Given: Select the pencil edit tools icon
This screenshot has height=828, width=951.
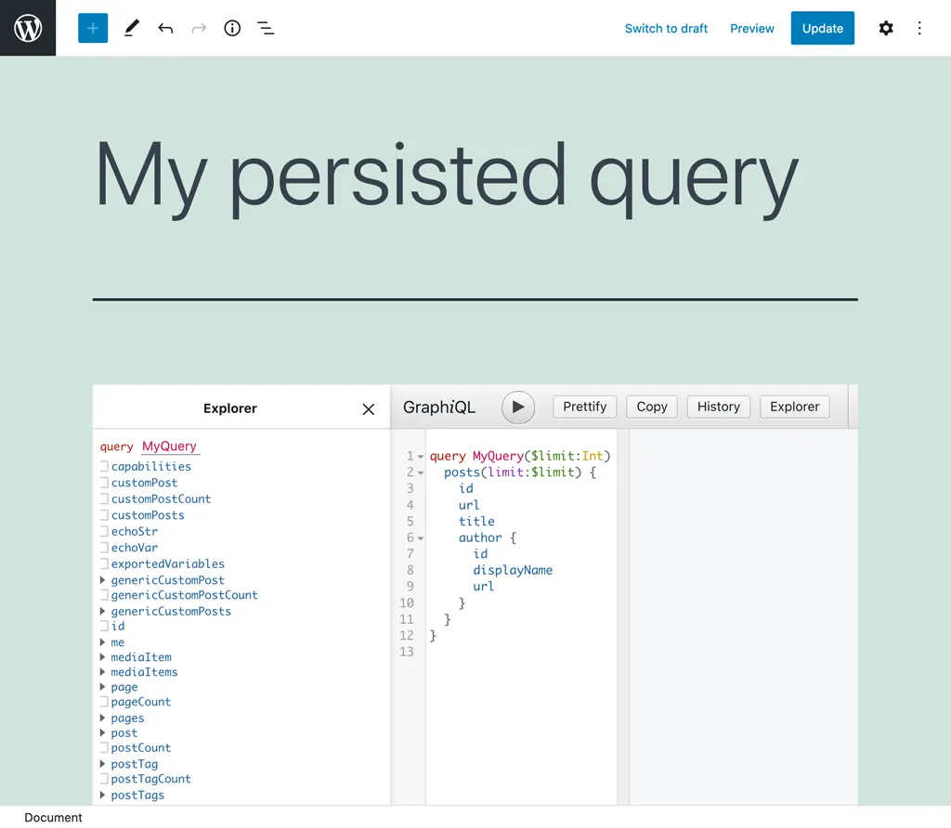Looking at the screenshot, I should point(132,28).
